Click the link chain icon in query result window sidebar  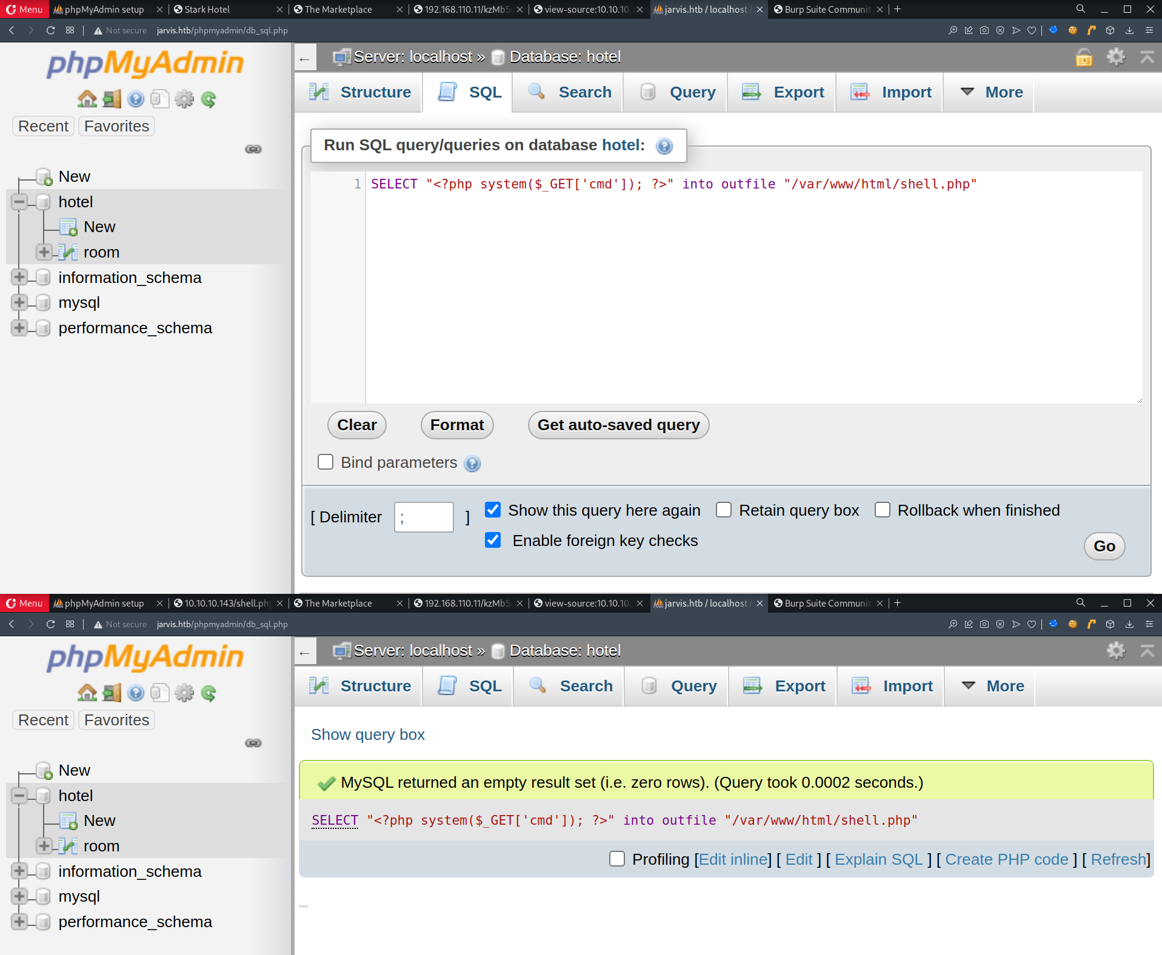pos(253,743)
